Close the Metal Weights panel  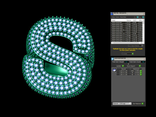(144, 14)
